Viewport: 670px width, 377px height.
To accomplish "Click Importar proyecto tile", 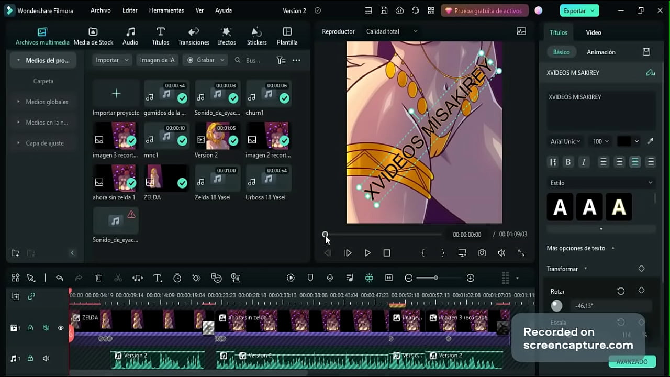I will point(116,98).
